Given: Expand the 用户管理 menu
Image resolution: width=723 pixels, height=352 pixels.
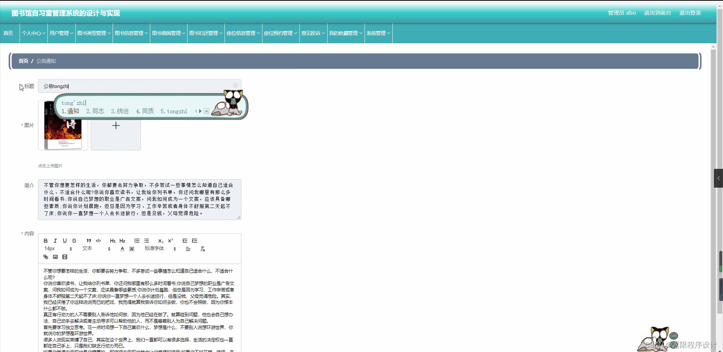Looking at the screenshot, I should pyautogui.click(x=61, y=33).
